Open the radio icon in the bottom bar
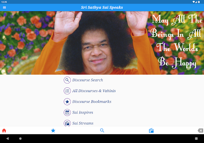This screenshot has height=143, width=204. point(151,131)
